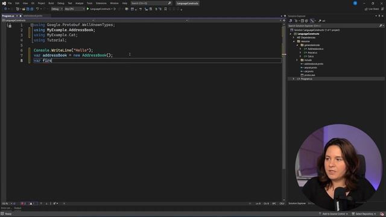The image size is (386, 217).
Task: Expand the Dependencies node
Action: click(x=294, y=37)
